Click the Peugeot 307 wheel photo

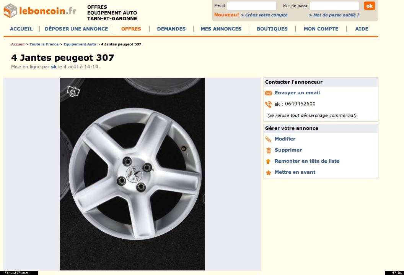(132, 174)
